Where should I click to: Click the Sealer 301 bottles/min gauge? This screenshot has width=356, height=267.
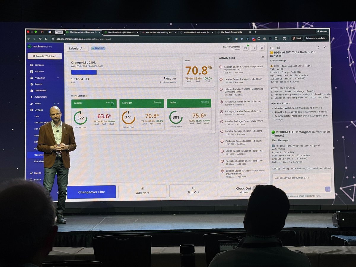click(x=176, y=117)
